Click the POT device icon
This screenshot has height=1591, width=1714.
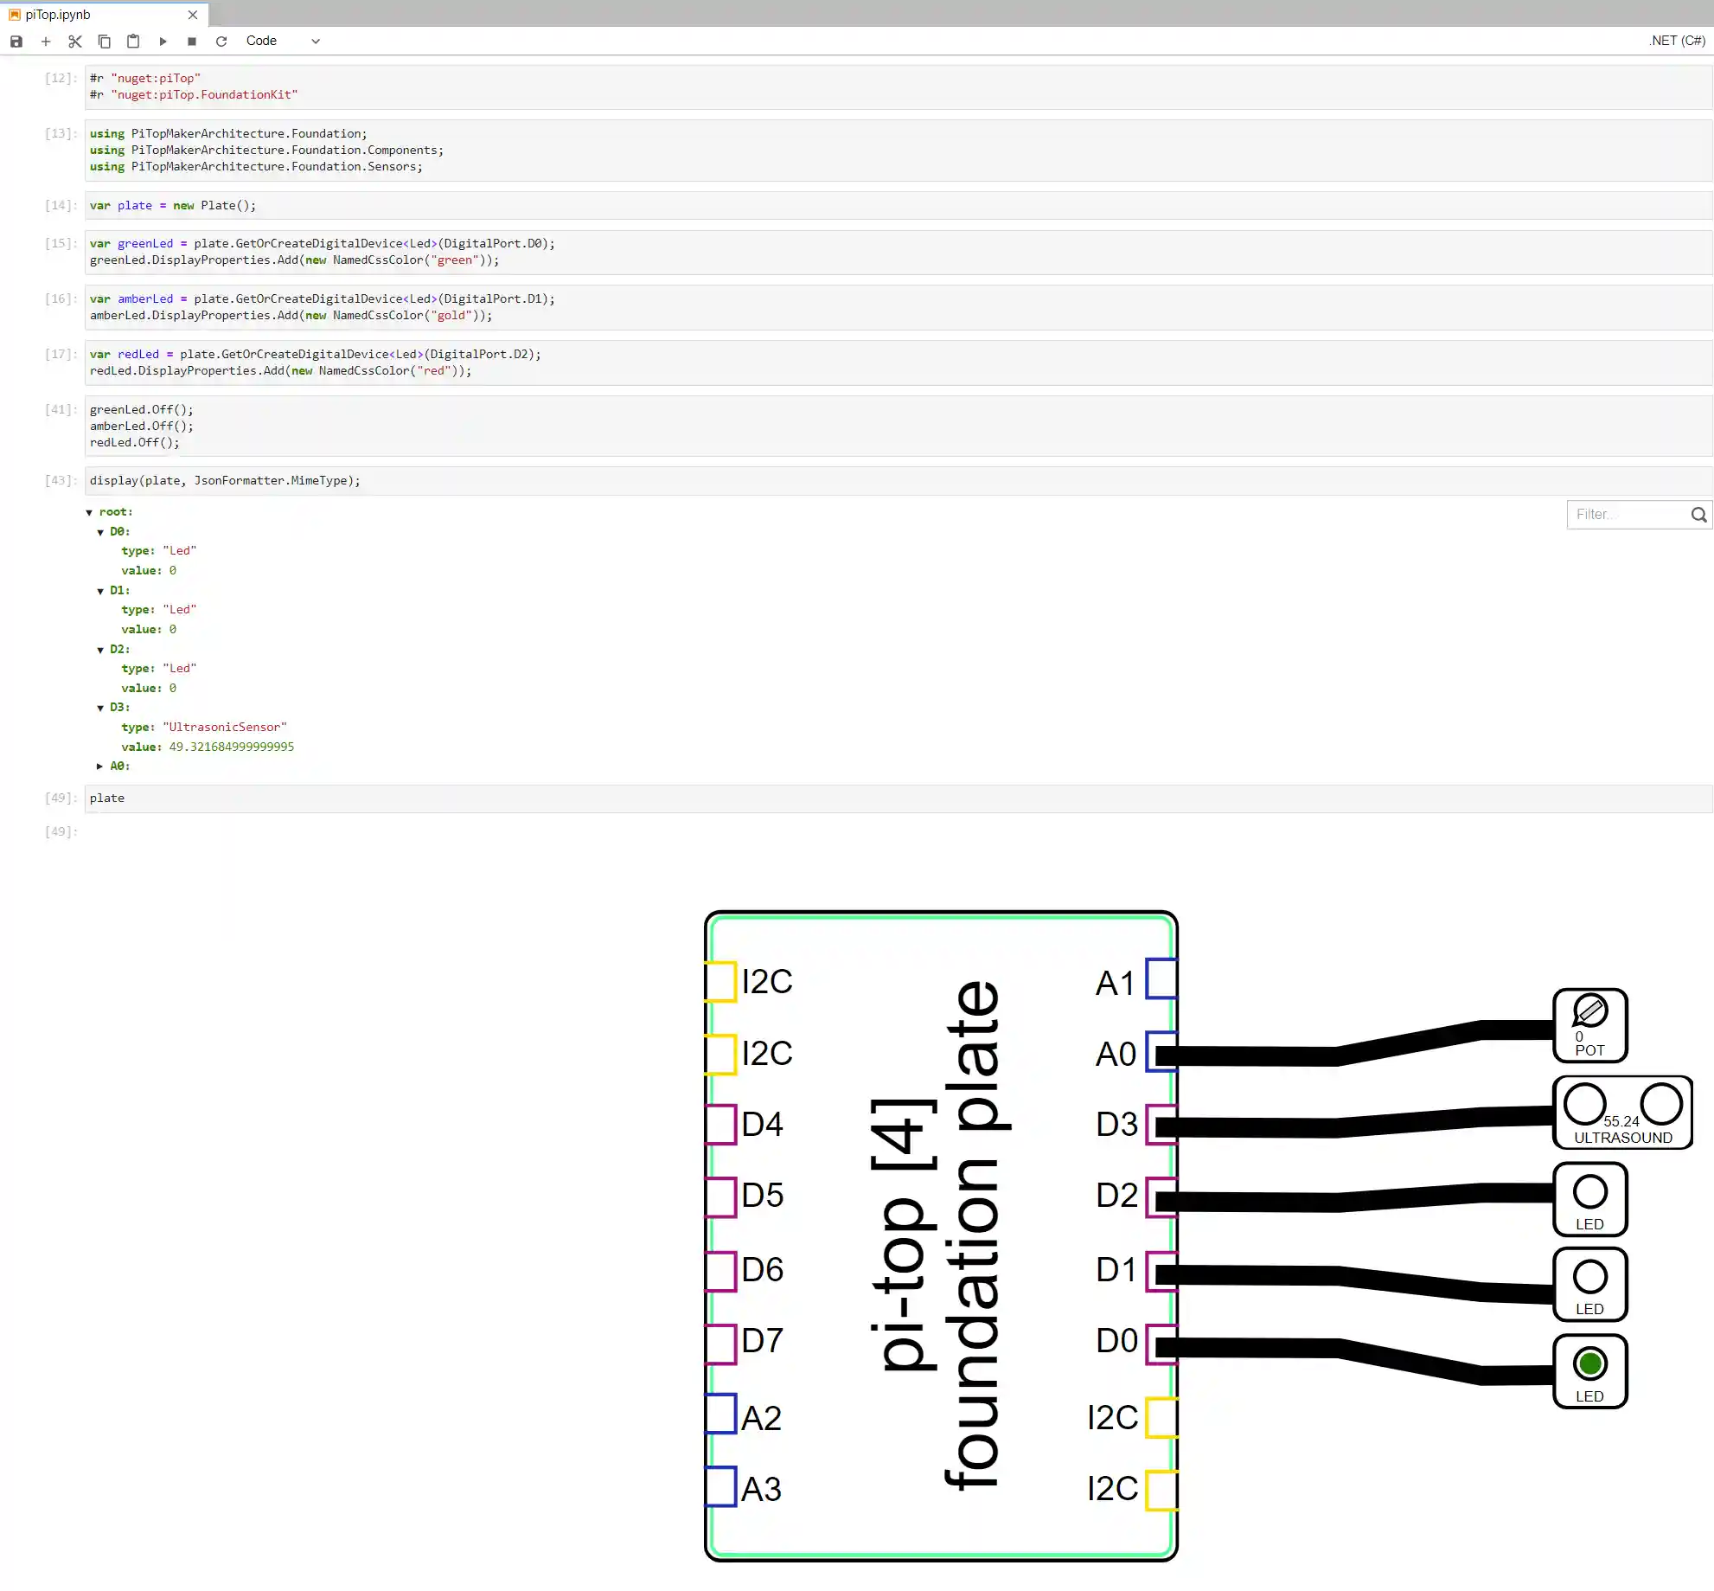click(x=1590, y=1025)
